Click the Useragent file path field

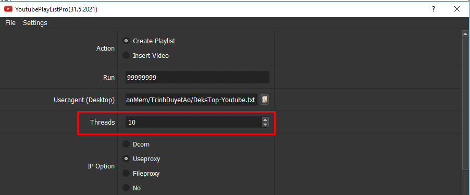coord(191,100)
